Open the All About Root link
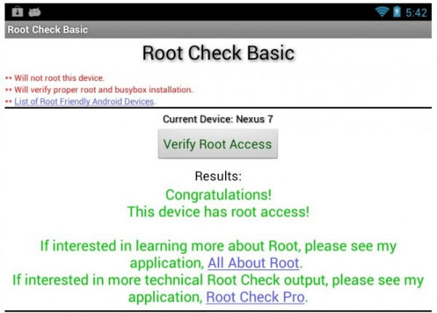 tap(253, 263)
